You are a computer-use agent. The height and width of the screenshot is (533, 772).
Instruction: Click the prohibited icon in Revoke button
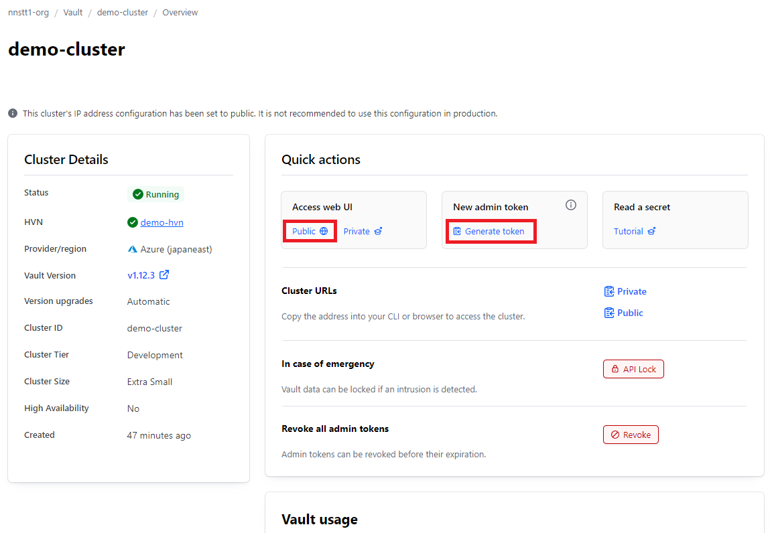615,435
